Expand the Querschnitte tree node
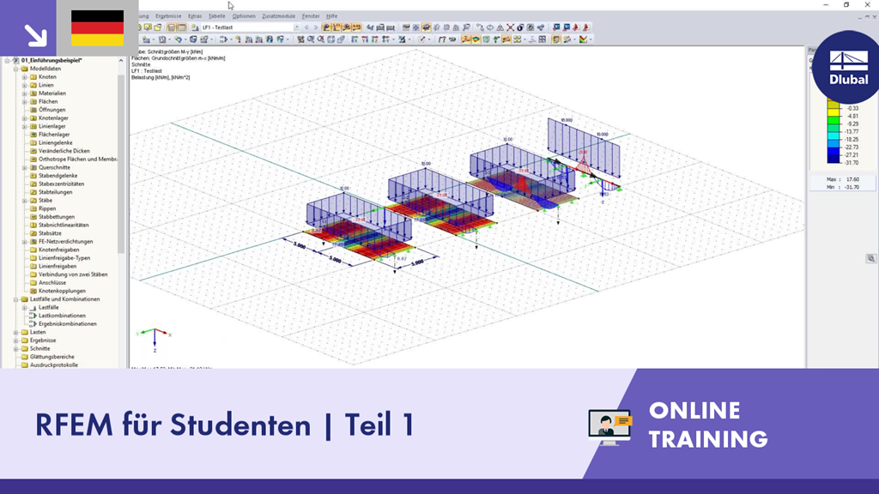 tap(25, 167)
